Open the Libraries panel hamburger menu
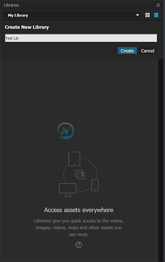Image resolution: width=165 pixels, height=262 pixels. click(x=158, y=5)
